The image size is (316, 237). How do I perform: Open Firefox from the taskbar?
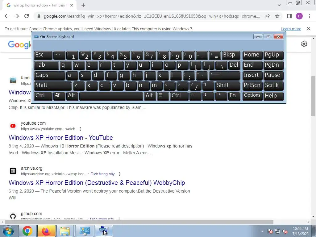(46, 231)
